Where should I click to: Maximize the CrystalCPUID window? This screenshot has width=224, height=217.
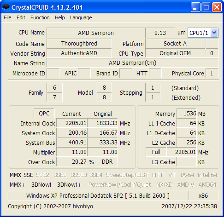click(206, 7)
